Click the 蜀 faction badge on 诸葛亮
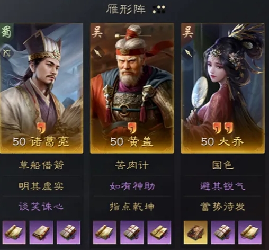This screenshot has height=250, width=269. click(6, 32)
